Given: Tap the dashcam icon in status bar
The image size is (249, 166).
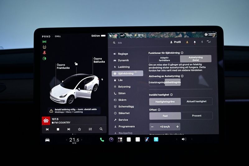Looking at the screenshot, I should tap(116, 36).
